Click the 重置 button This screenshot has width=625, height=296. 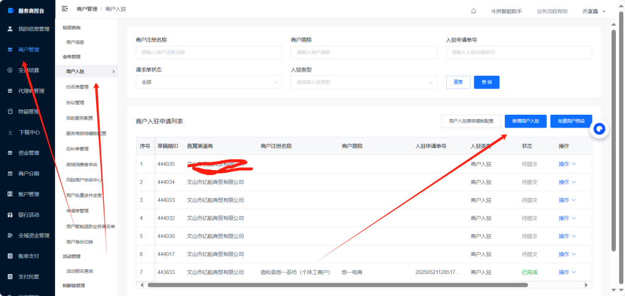[458, 82]
